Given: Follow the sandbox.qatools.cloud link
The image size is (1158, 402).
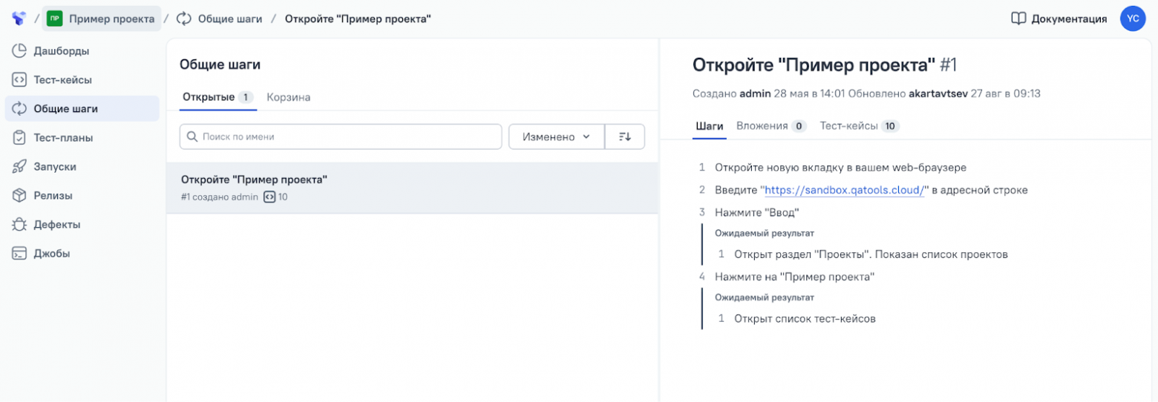Looking at the screenshot, I should click(844, 190).
